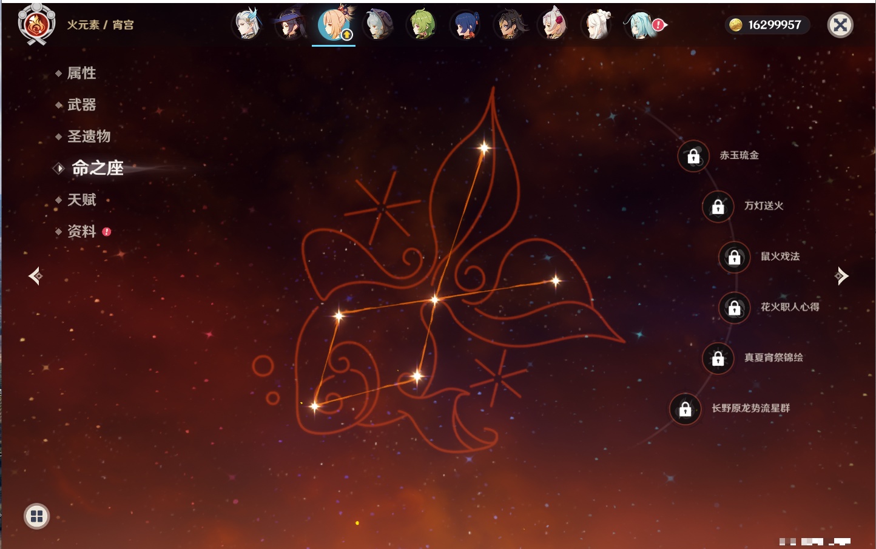Open the grid menu icon at bottom-left
Image resolution: width=876 pixels, height=549 pixels.
(x=36, y=516)
